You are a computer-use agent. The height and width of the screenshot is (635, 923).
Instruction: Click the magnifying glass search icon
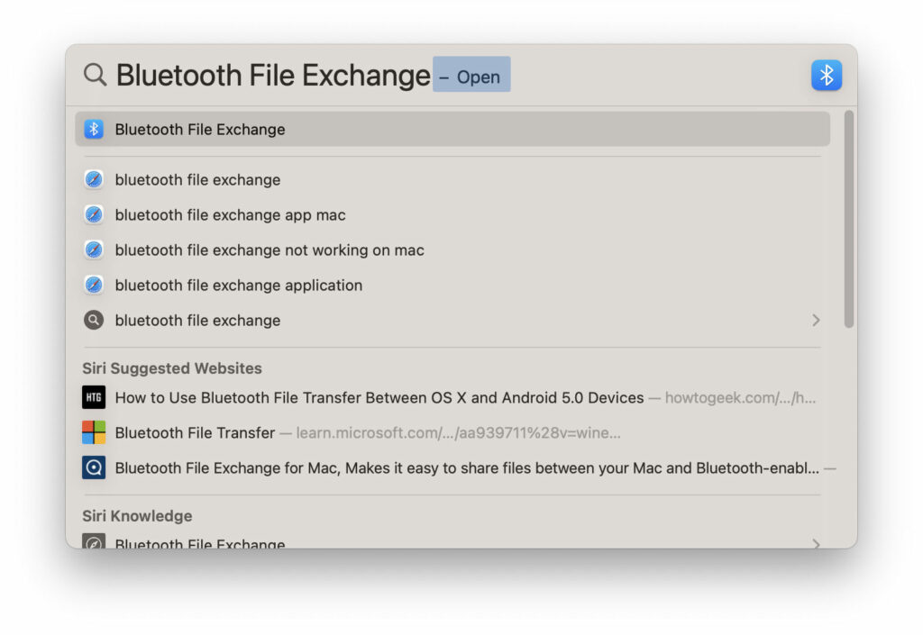tap(95, 75)
